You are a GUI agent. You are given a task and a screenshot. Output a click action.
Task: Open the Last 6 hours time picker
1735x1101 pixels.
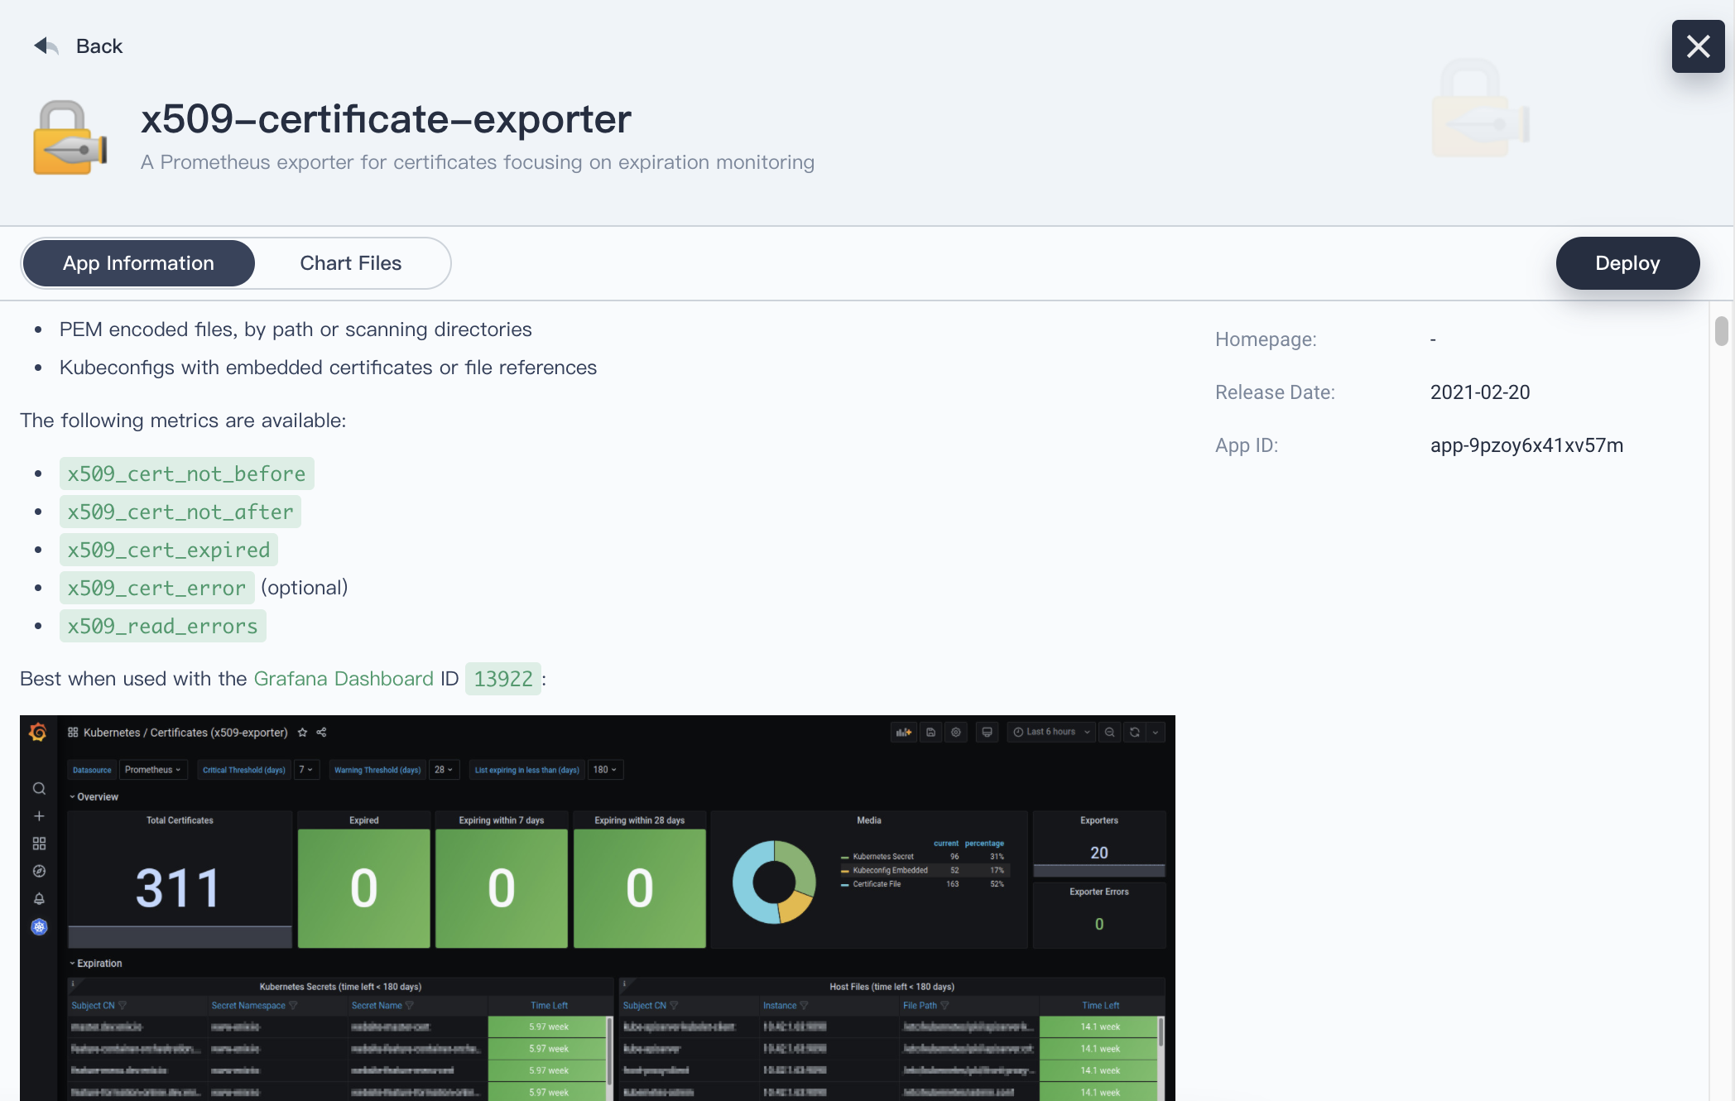click(x=1051, y=733)
